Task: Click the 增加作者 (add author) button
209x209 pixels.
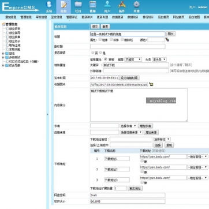Action: [145, 126]
